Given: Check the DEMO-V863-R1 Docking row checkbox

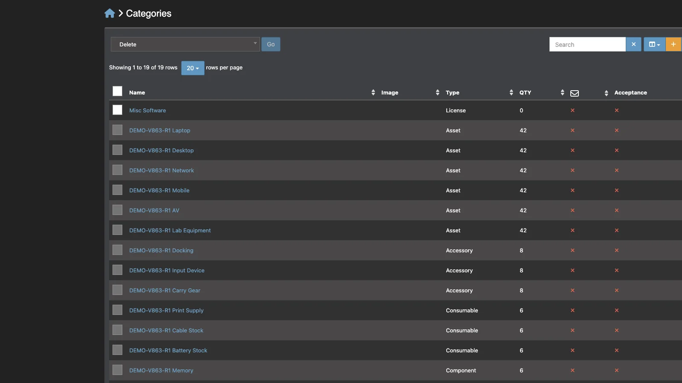Looking at the screenshot, I should click(x=117, y=250).
